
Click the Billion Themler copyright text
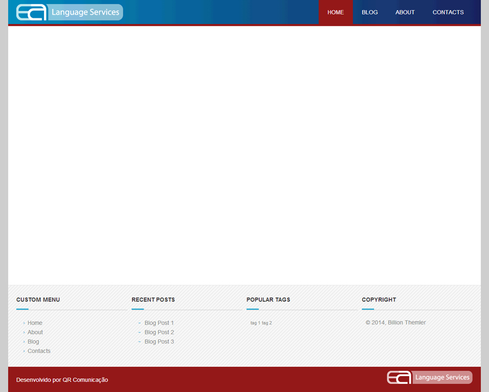pyautogui.click(x=396, y=323)
